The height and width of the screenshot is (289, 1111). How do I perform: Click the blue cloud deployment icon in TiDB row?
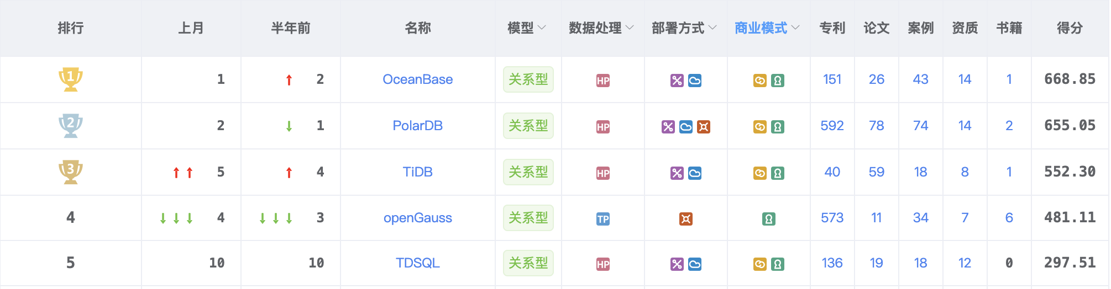(x=695, y=173)
